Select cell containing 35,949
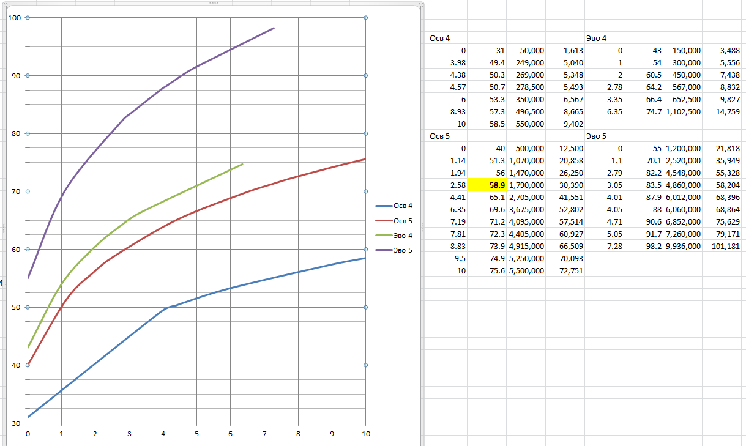 coord(722,160)
